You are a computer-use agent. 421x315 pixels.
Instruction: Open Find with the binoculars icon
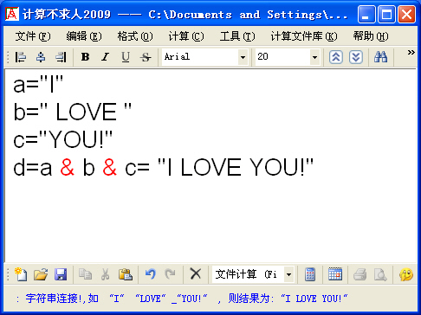click(381, 57)
